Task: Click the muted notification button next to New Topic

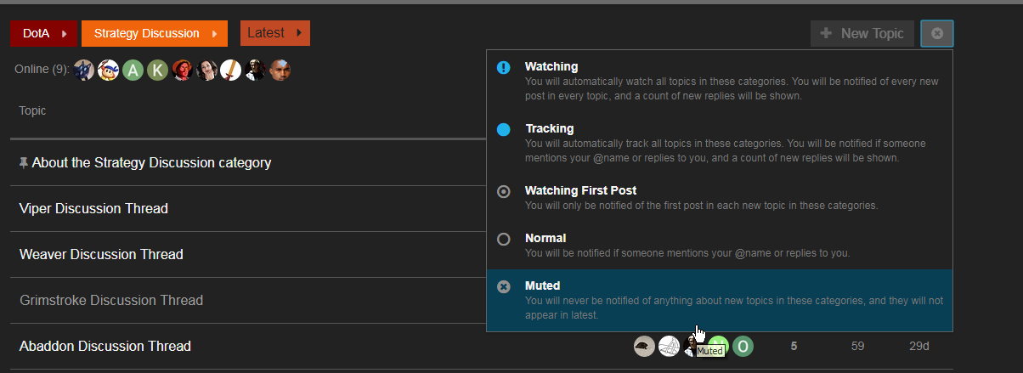Action: tap(936, 33)
